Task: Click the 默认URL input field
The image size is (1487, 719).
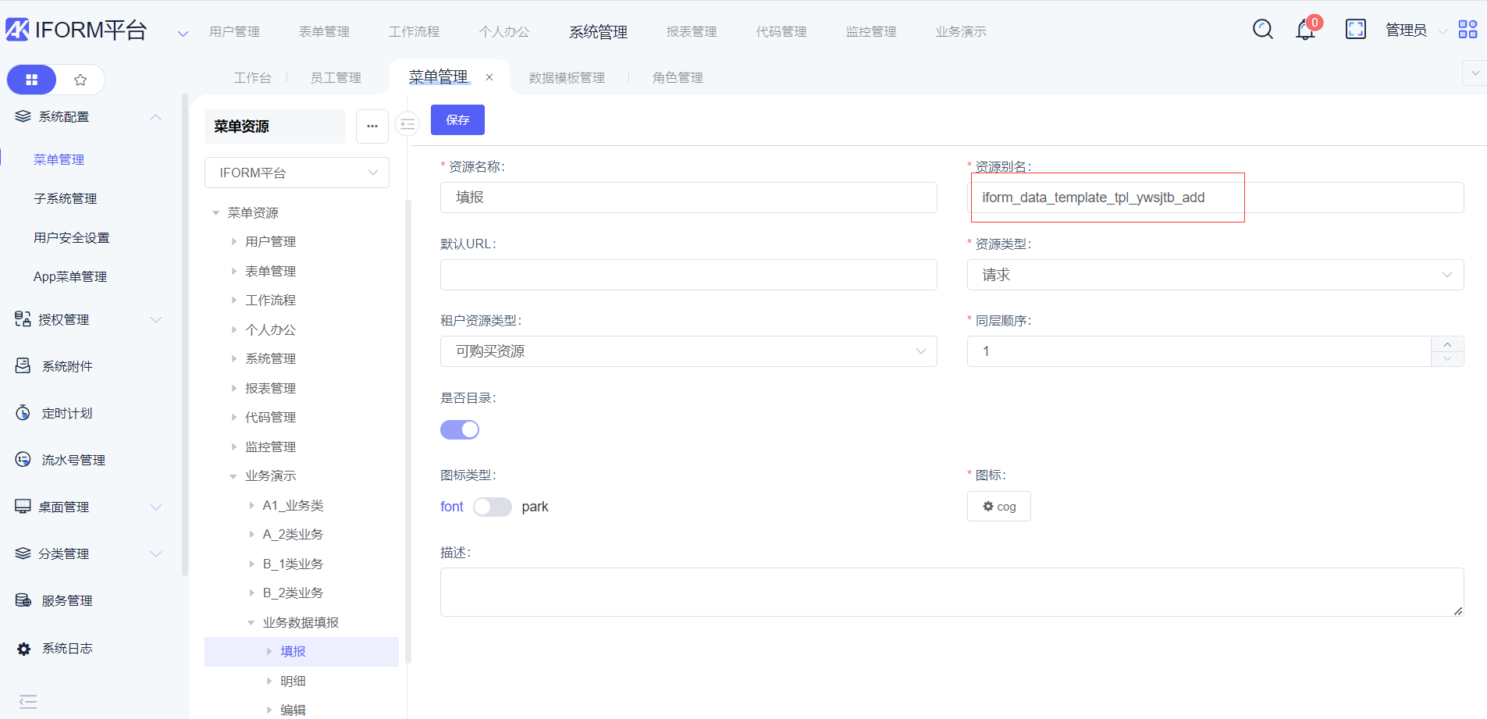Action: point(688,275)
